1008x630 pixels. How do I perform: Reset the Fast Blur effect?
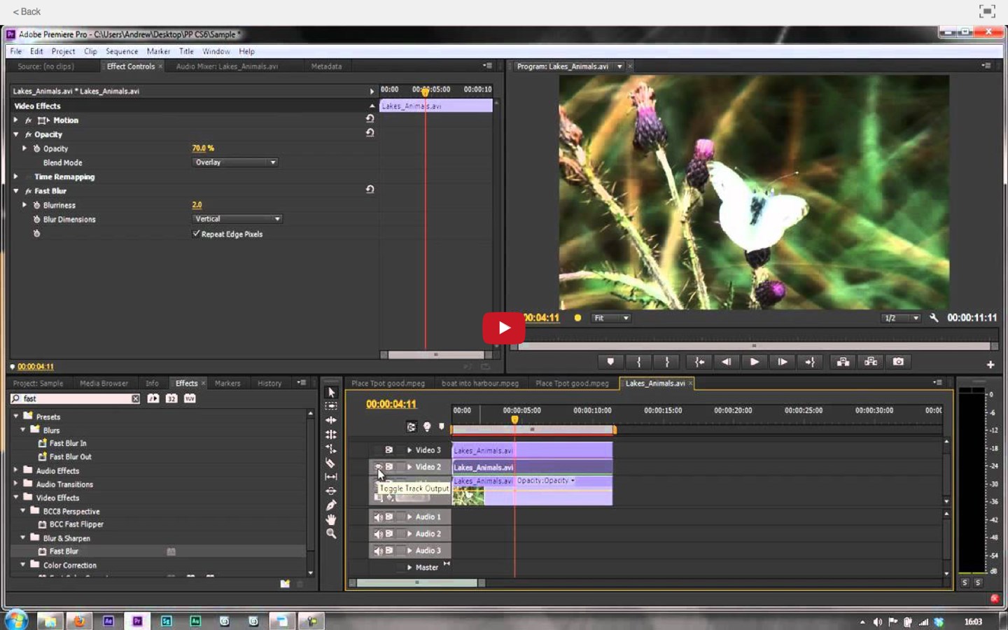pyautogui.click(x=370, y=190)
